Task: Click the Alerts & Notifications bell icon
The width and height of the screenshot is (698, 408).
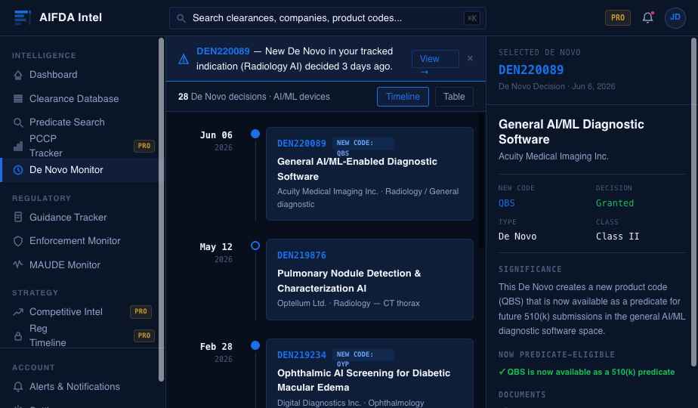Action: click(x=18, y=387)
